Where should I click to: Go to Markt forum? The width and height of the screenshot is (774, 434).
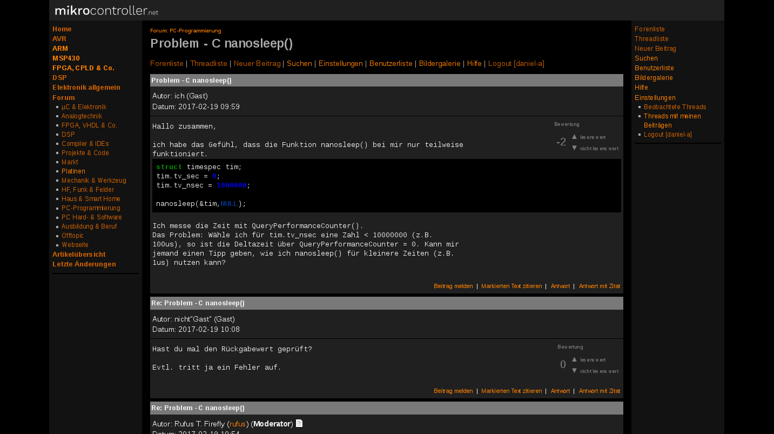[70, 162]
